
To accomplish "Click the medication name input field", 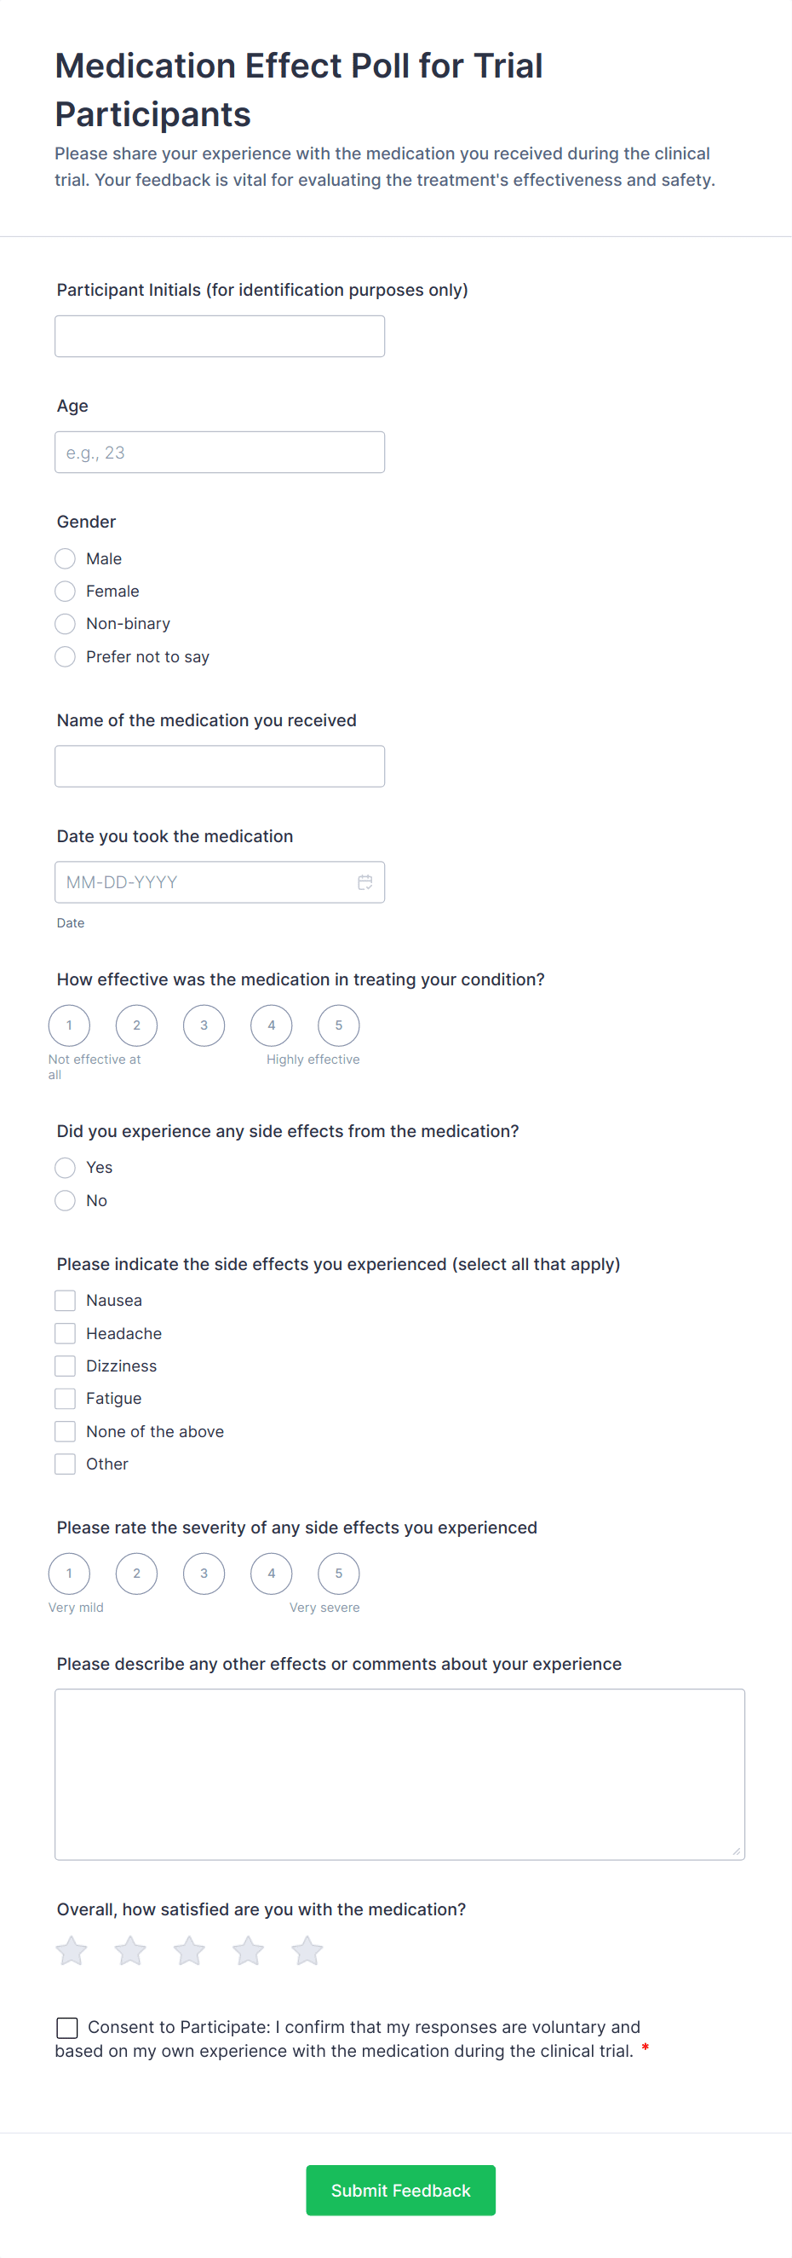I will pos(219,766).
